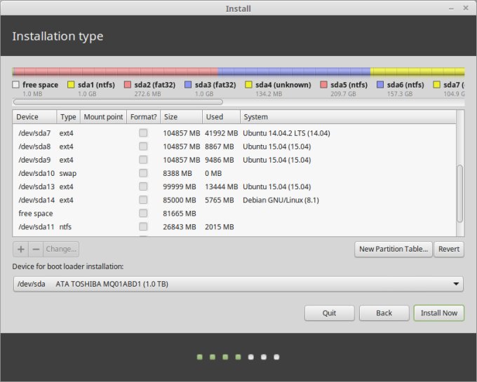Click the blue segment of the disk bar
The image size is (477, 382).
click(x=294, y=71)
